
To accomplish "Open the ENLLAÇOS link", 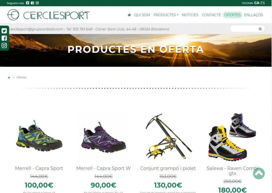I will (254, 15).
